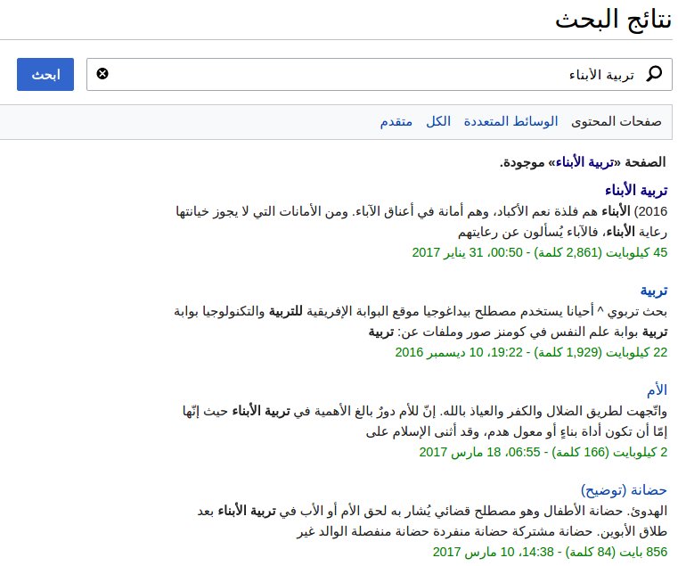Click the snippet line إمّا أن تكون أداة بناءٍ

517,432
